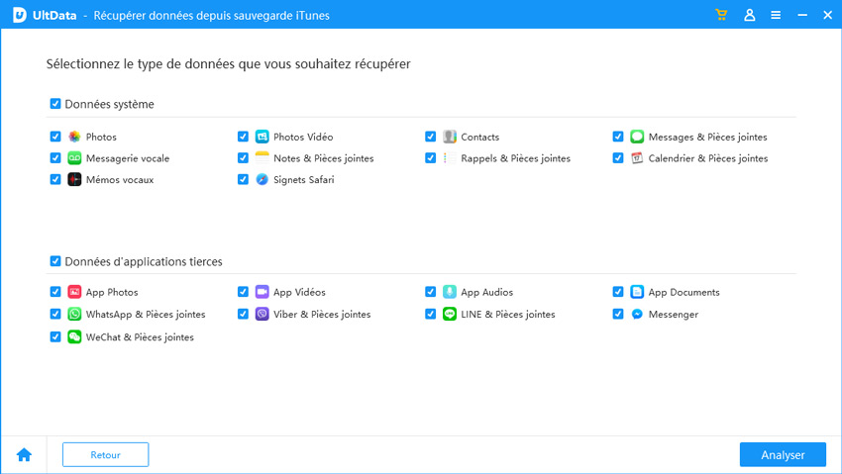Click the LINE app icon

(450, 314)
